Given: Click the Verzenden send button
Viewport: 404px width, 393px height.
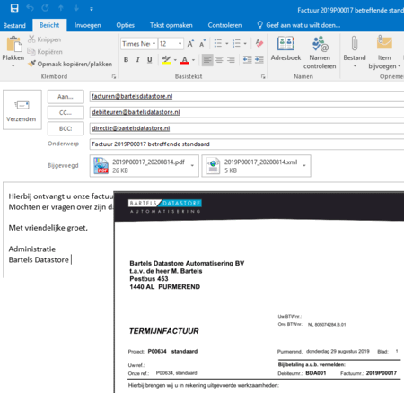Looking at the screenshot, I should [22, 109].
